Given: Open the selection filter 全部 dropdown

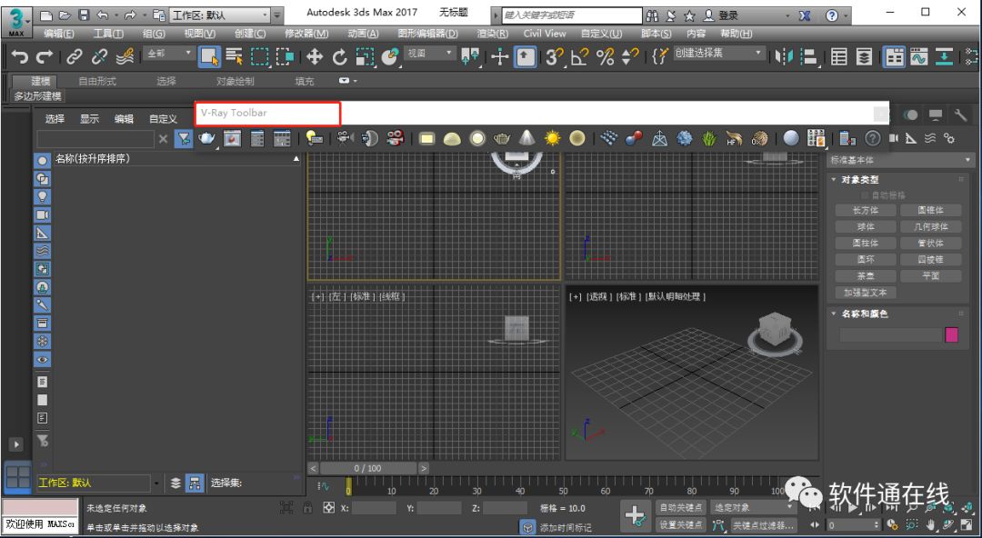Looking at the screenshot, I should [168, 54].
